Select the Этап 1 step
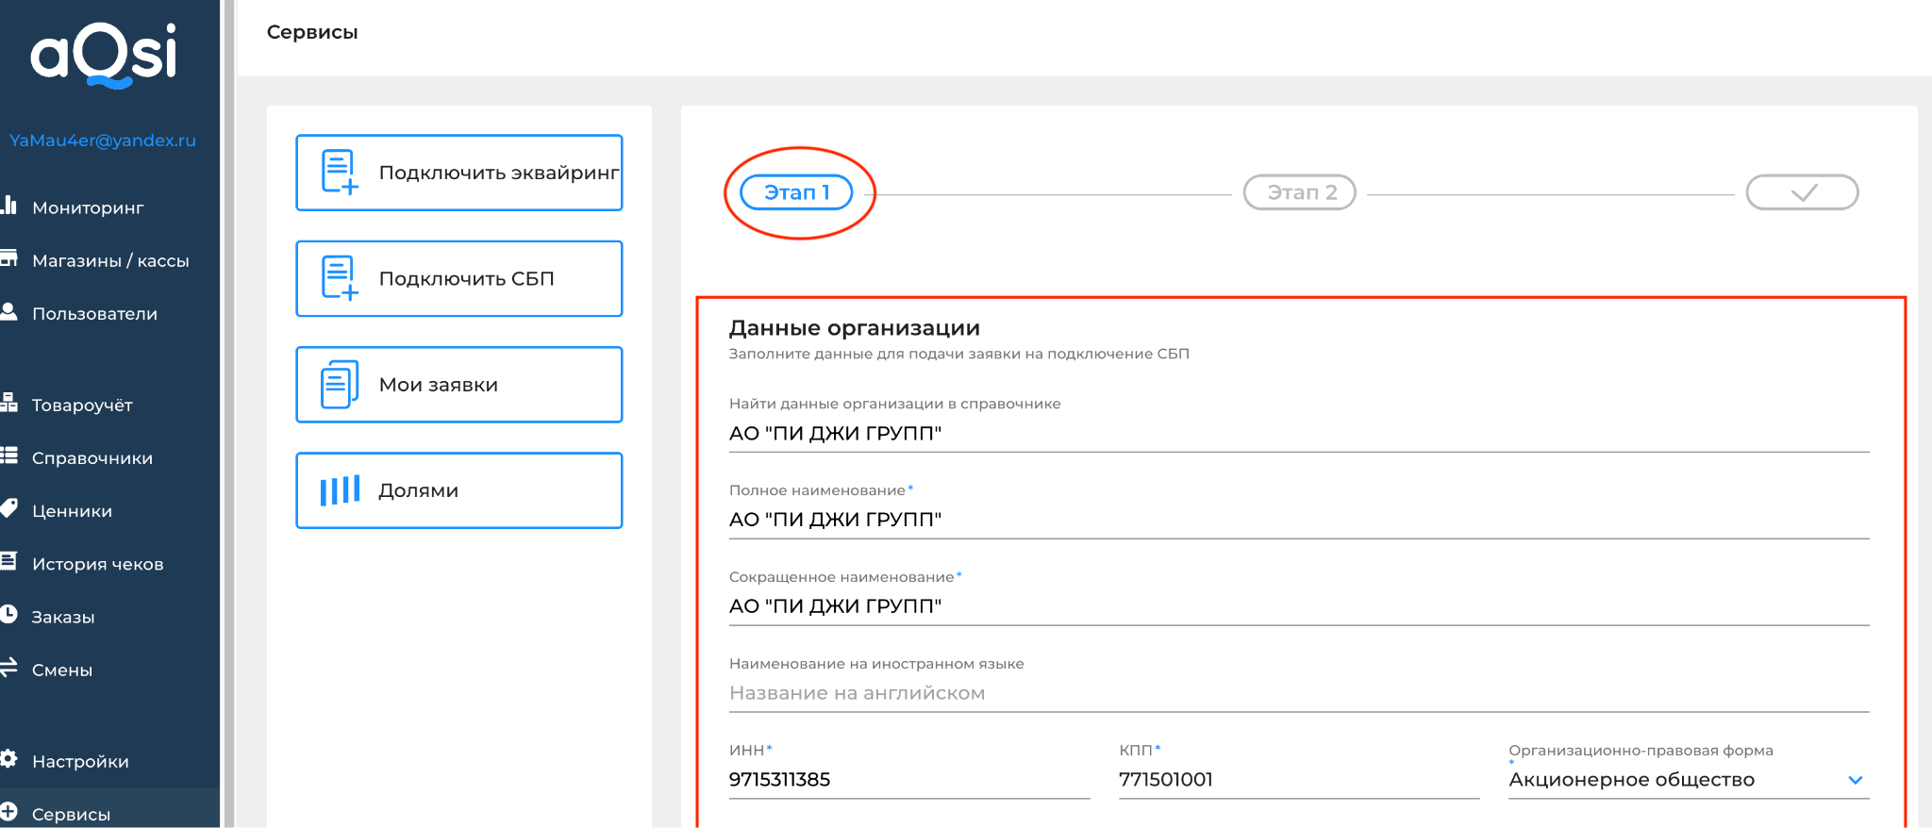Viewport: 1932px width, 828px height. [x=796, y=192]
